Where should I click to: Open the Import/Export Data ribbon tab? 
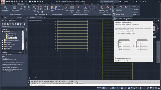[44, 4]
